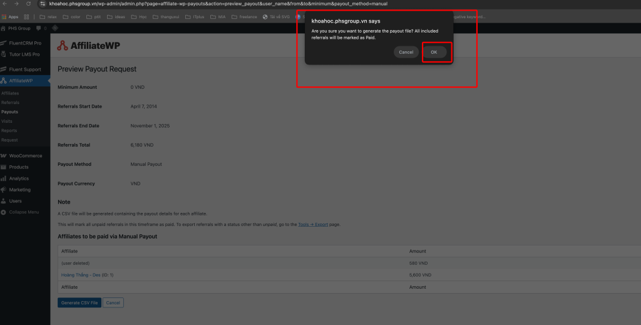This screenshot has width=641, height=325.
Task: Go to Referrals in the AffiliateWP submenu
Action: point(10,102)
